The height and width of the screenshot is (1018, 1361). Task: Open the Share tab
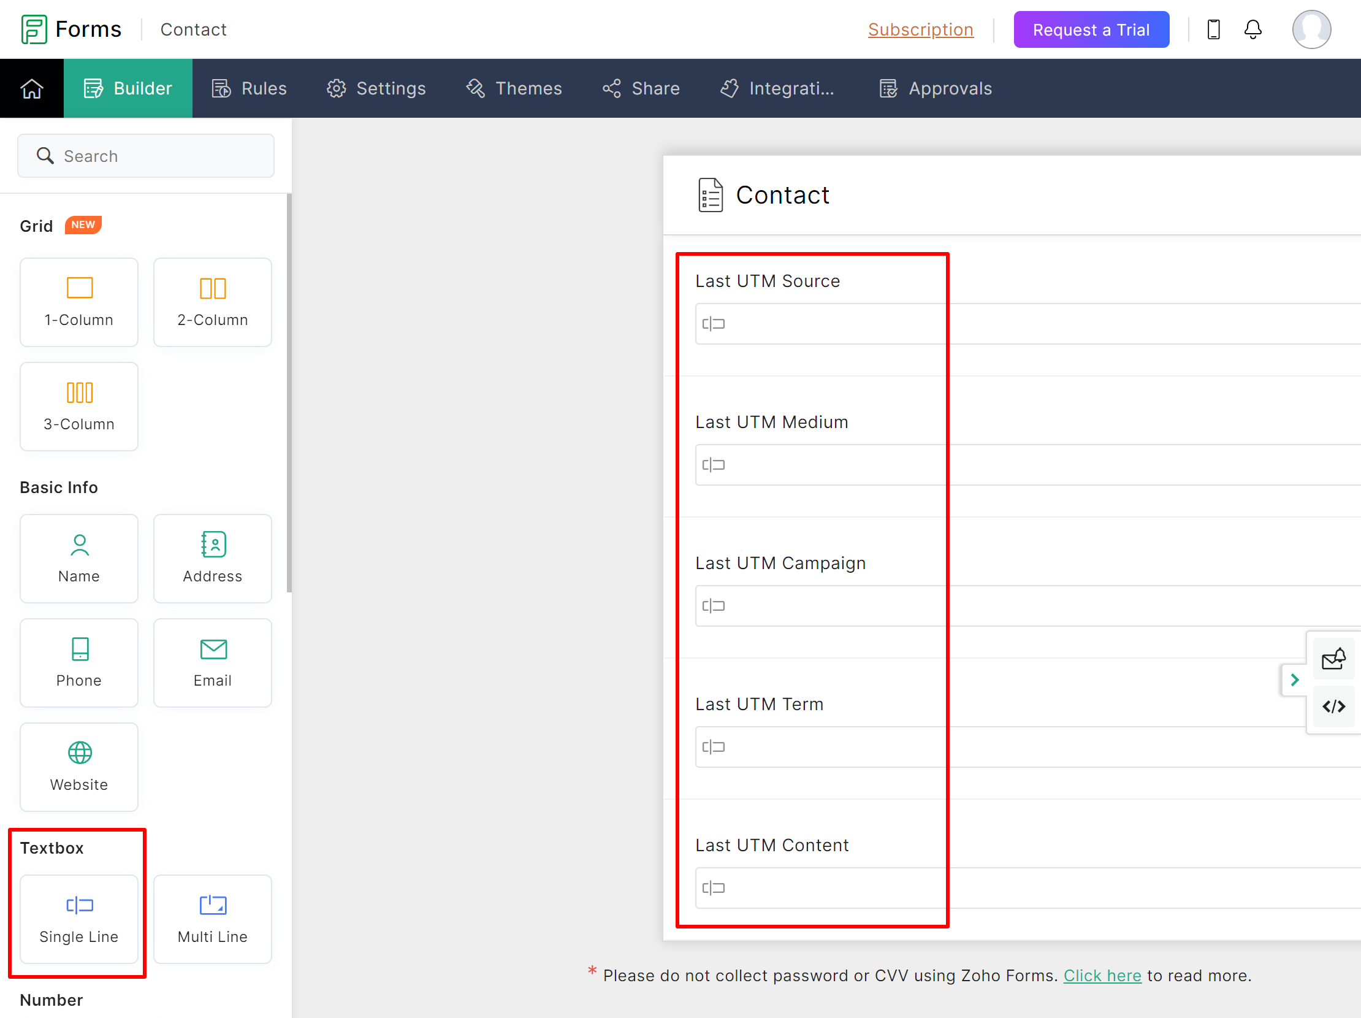tap(641, 89)
